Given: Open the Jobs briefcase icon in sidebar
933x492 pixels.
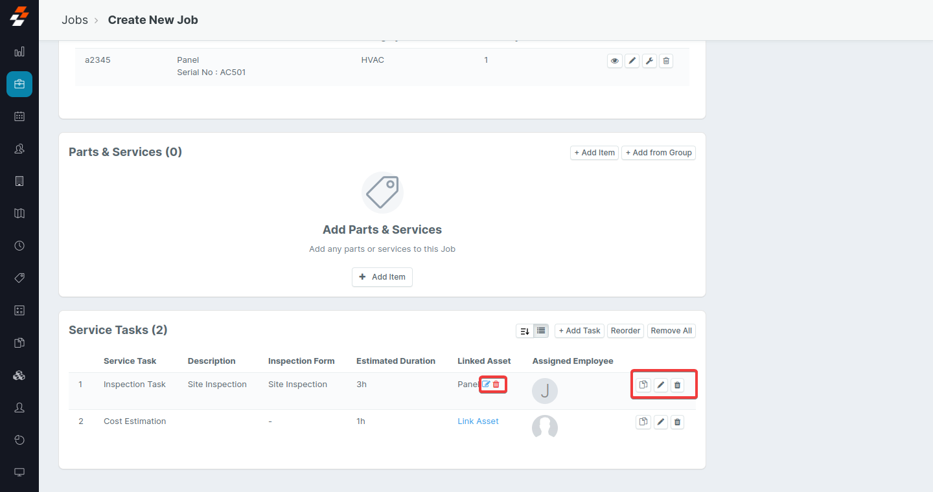Looking at the screenshot, I should pyautogui.click(x=19, y=84).
